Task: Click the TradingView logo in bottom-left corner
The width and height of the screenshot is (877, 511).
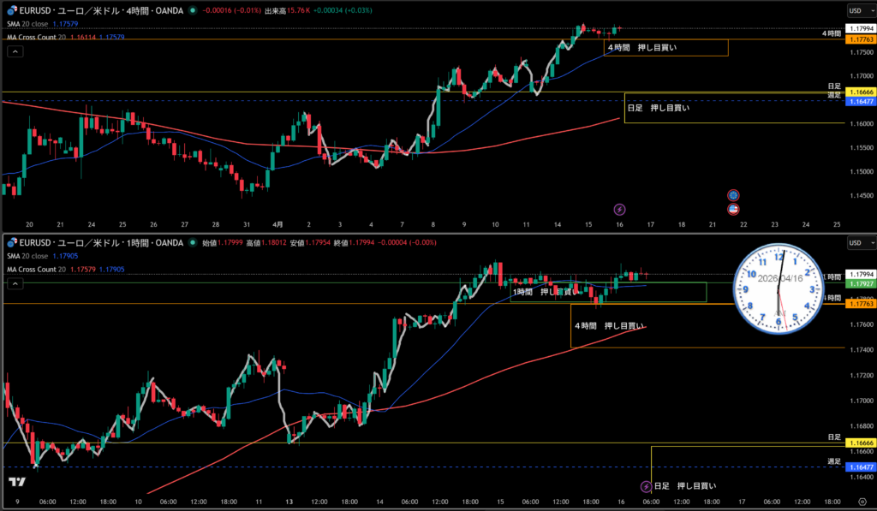Action: click(15, 484)
